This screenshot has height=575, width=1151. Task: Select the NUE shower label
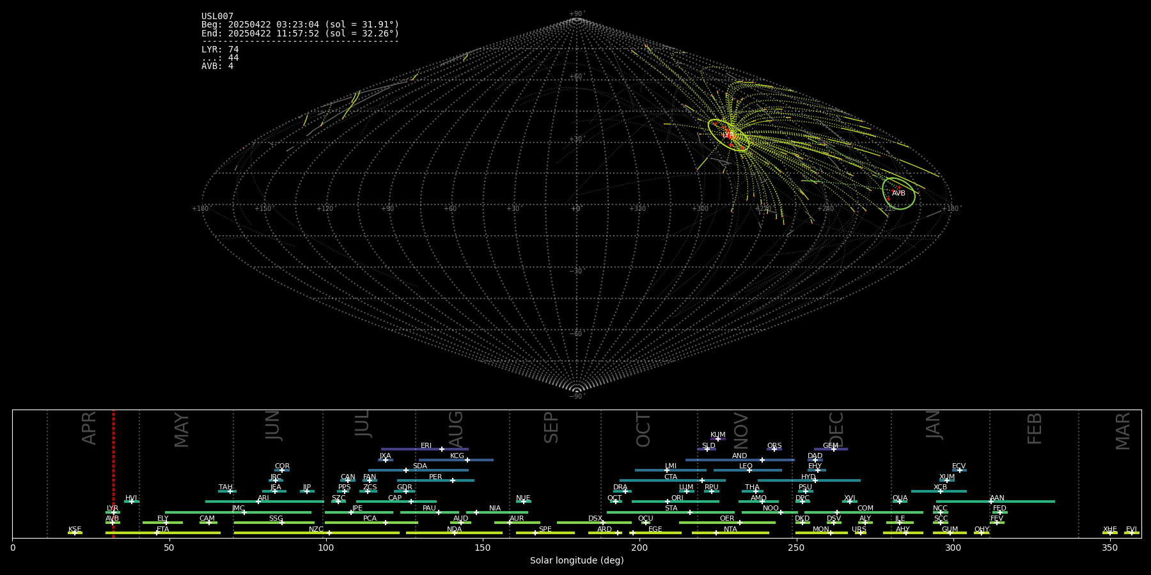pyautogui.click(x=523, y=498)
